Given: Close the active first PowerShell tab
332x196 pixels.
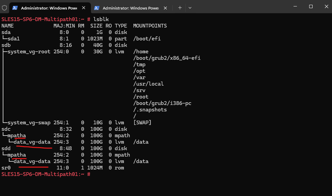Looking at the screenshot, I should click(x=83, y=7).
